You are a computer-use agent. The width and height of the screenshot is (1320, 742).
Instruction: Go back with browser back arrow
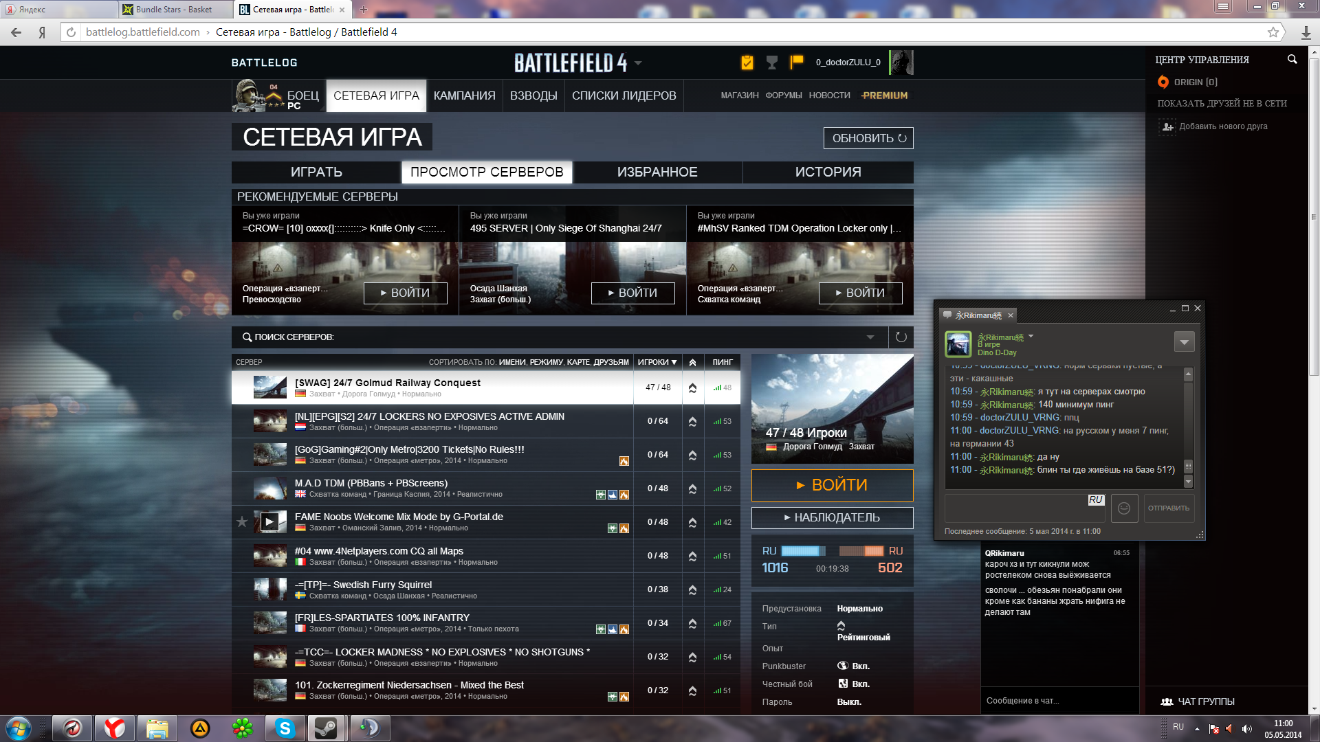(16, 32)
